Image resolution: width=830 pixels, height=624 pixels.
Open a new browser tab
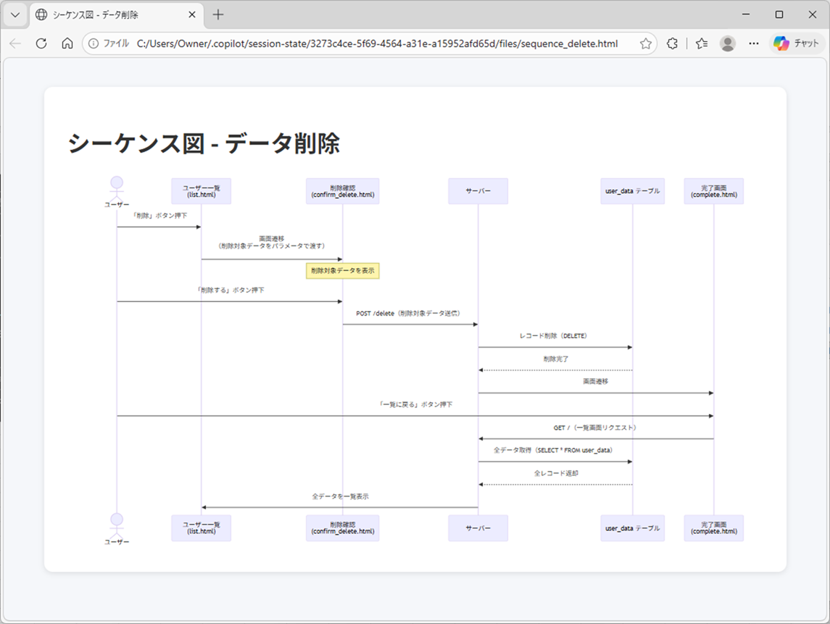pos(219,14)
